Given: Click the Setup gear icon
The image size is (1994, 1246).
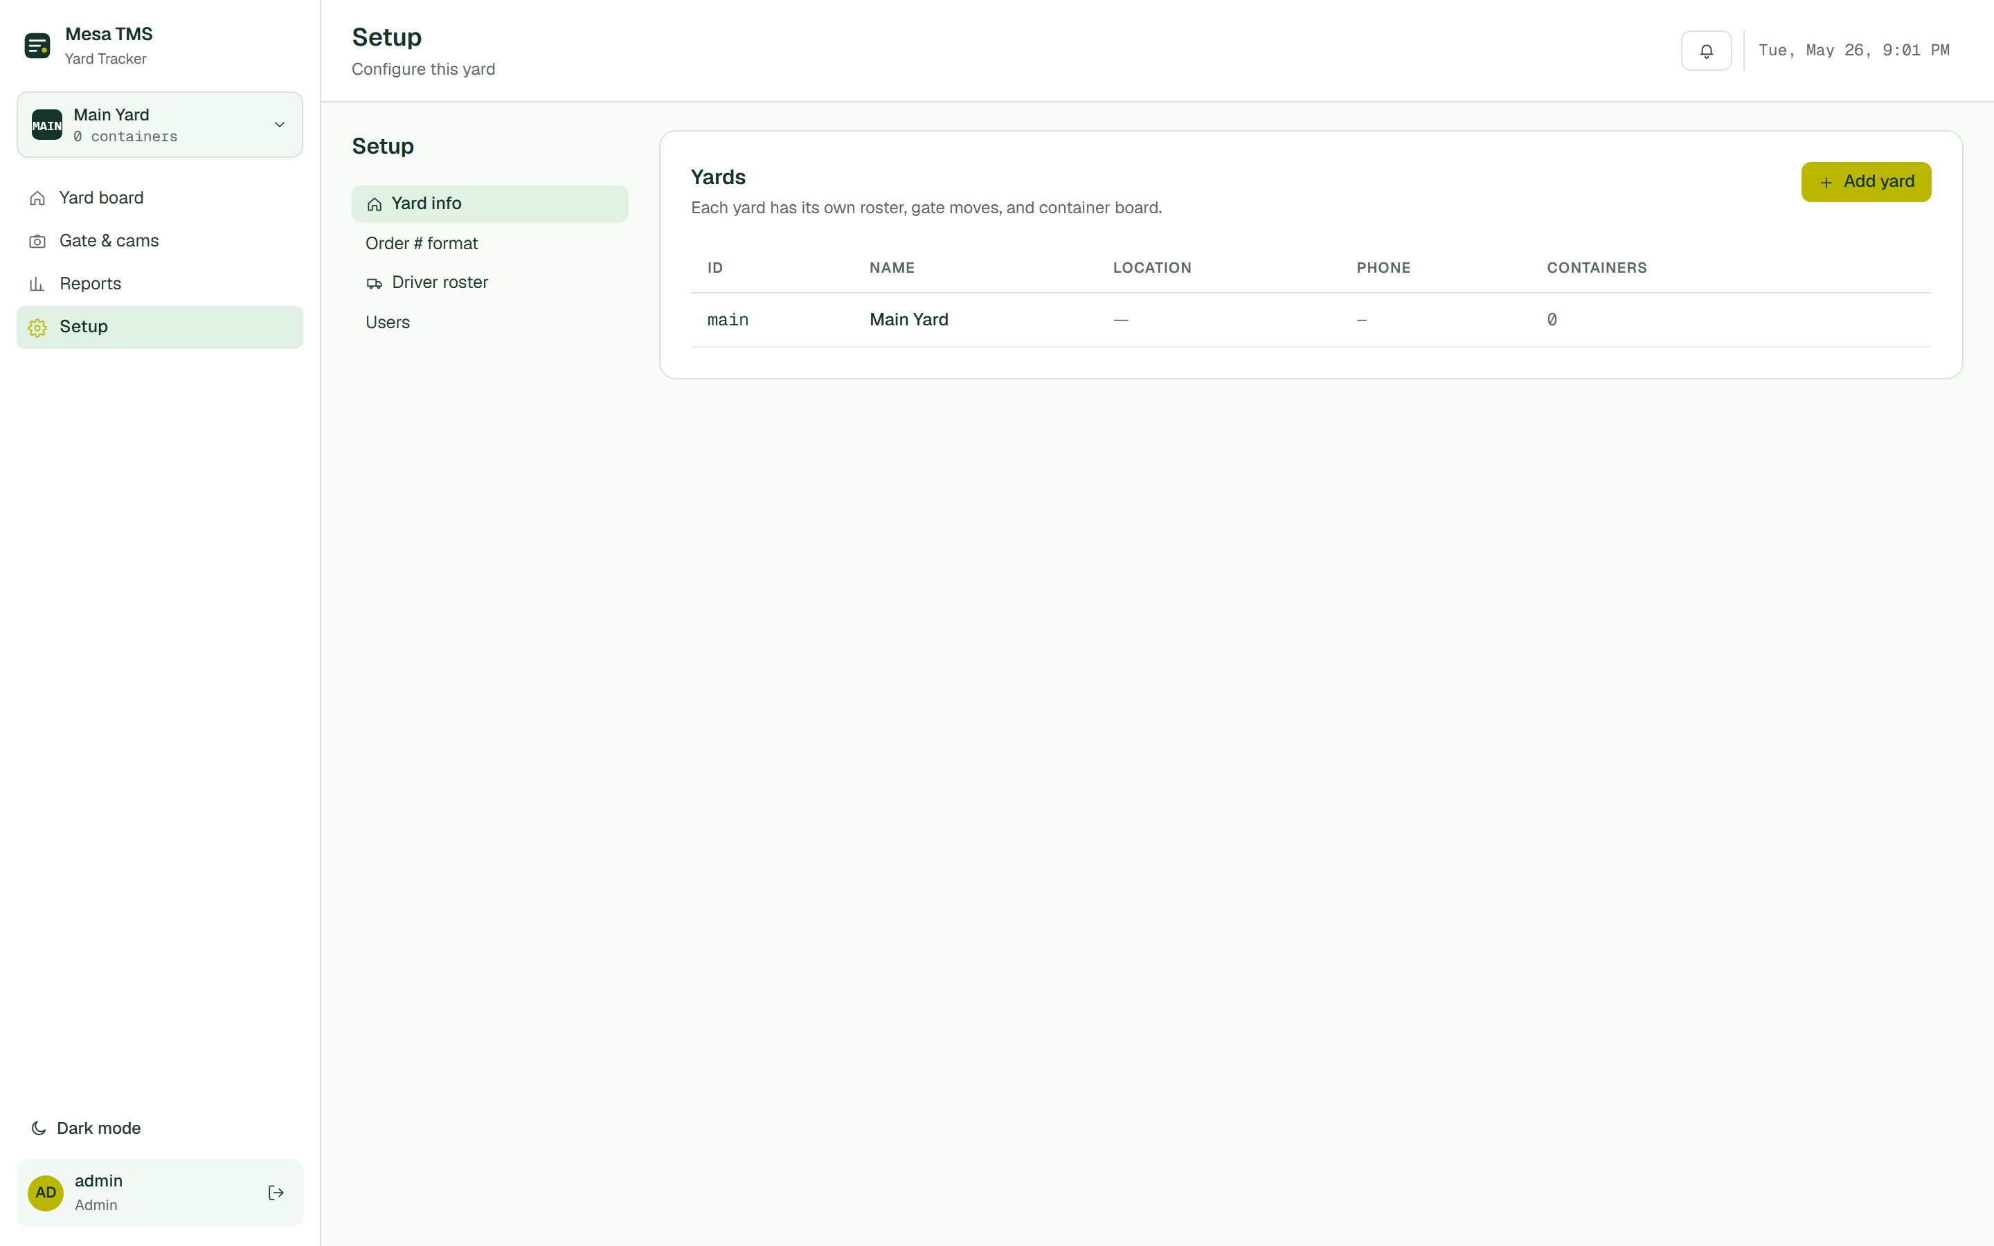Looking at the screenshot, I should [x=37, y=327].
